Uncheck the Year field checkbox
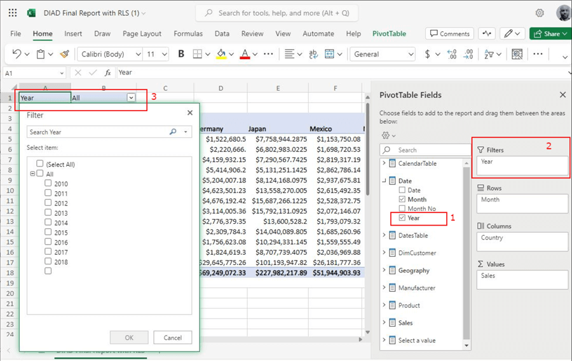The height and width of the screenshot is (361, 572). tap(402, 218)
